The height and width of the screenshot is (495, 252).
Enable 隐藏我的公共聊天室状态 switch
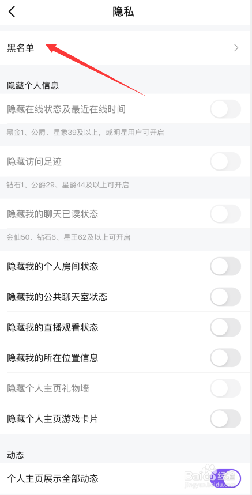225,297
